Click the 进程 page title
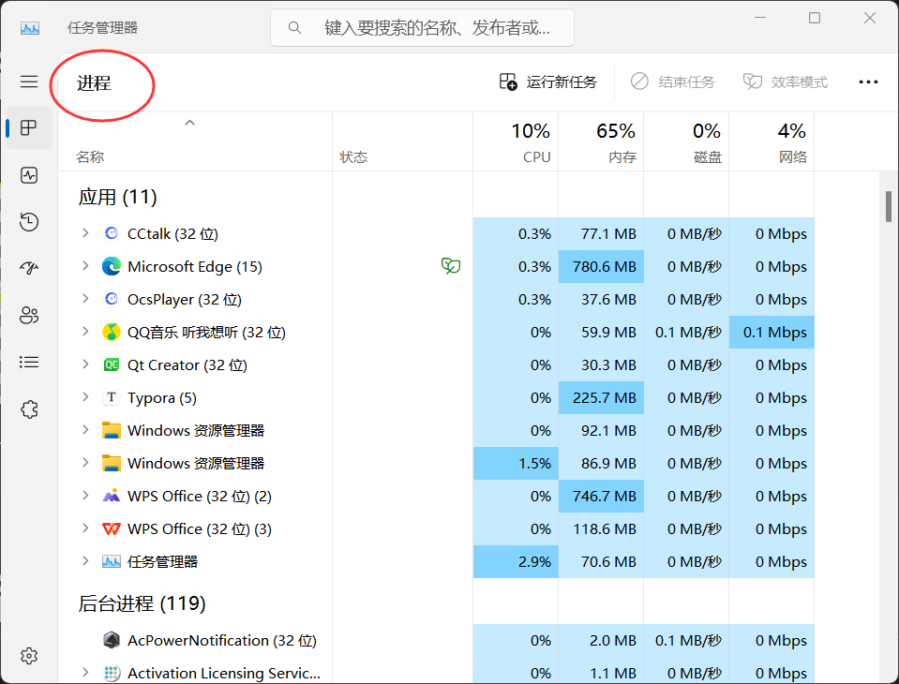The image size is (899, 684). tap(94, 83)
